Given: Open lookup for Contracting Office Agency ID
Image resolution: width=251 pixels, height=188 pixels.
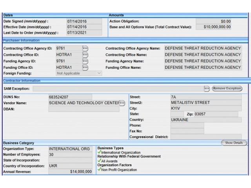Looking at the screenshot, I should coord(85,48).
